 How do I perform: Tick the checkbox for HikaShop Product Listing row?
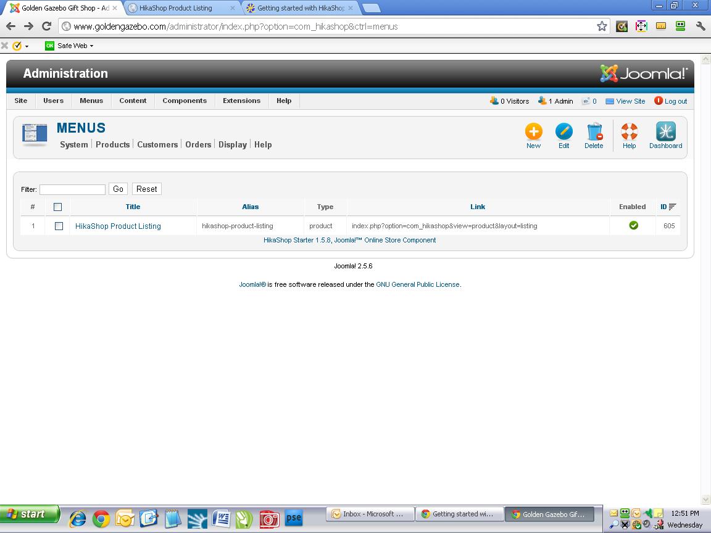pyautogui.click(x=59, y=226)
